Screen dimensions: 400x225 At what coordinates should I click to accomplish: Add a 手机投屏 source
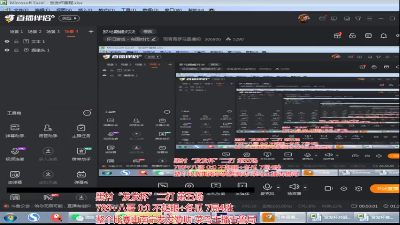coord(216,189)
